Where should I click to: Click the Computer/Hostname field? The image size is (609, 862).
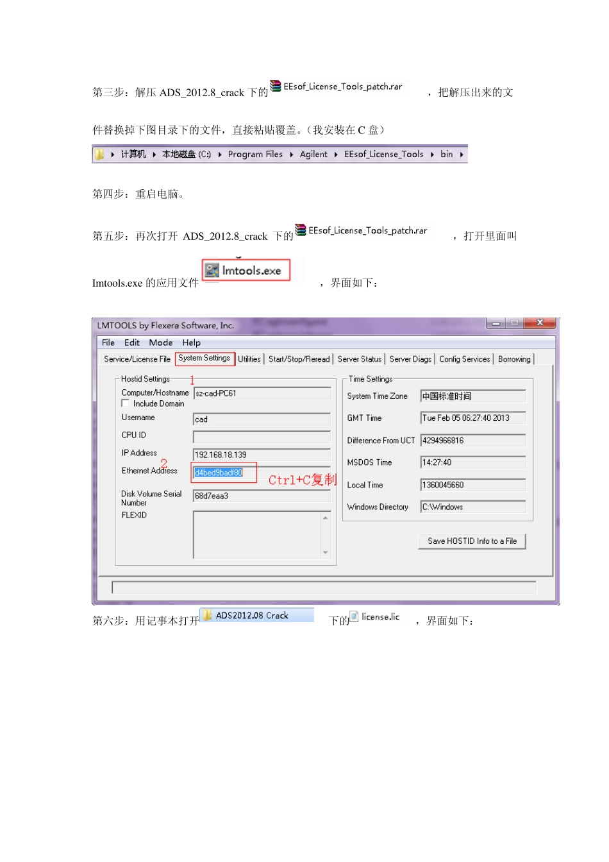262,393
